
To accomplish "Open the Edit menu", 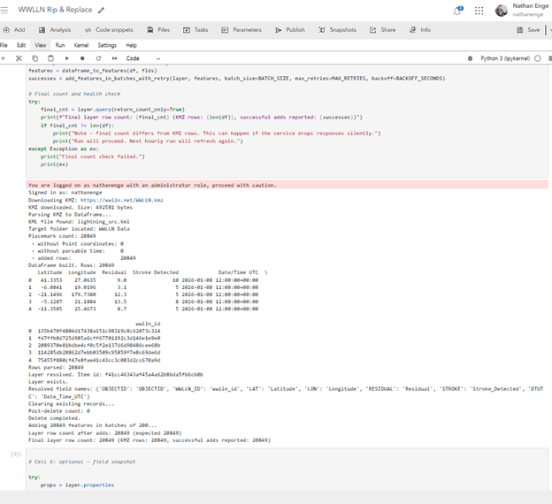I will coord(21,45).
